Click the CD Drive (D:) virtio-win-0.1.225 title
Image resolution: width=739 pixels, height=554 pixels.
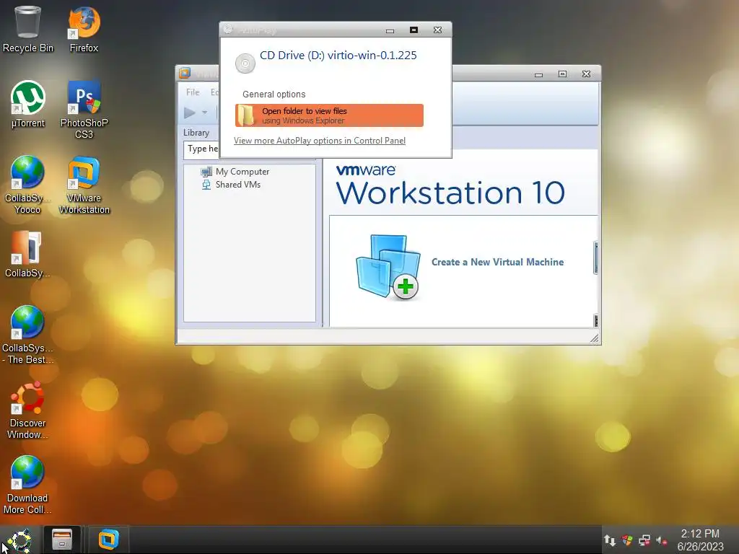tap(338, 55)
